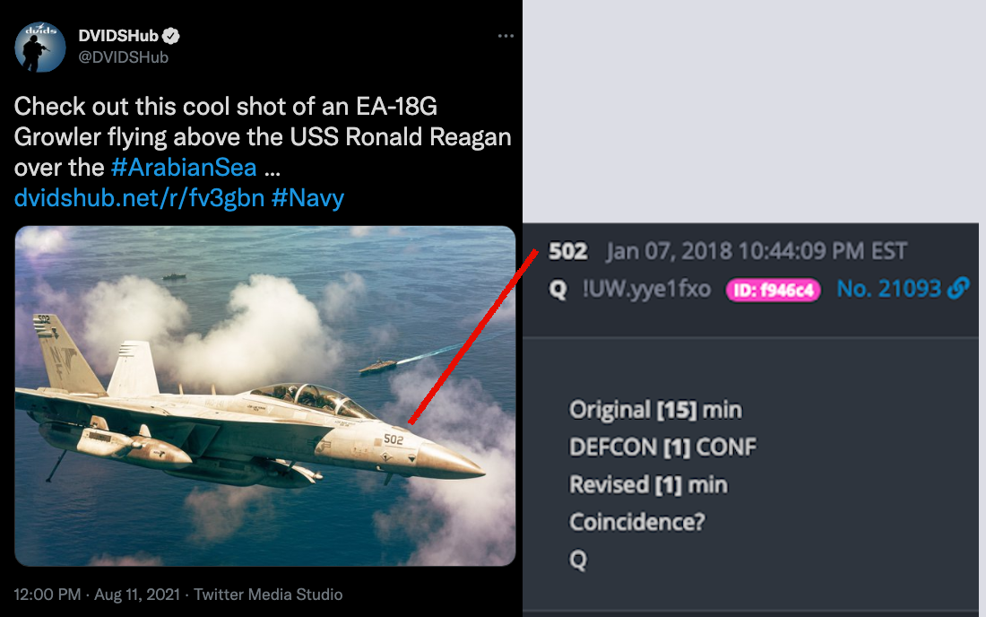
Task: Open the #ArabianSea hashtag
Action: (184, 168)
